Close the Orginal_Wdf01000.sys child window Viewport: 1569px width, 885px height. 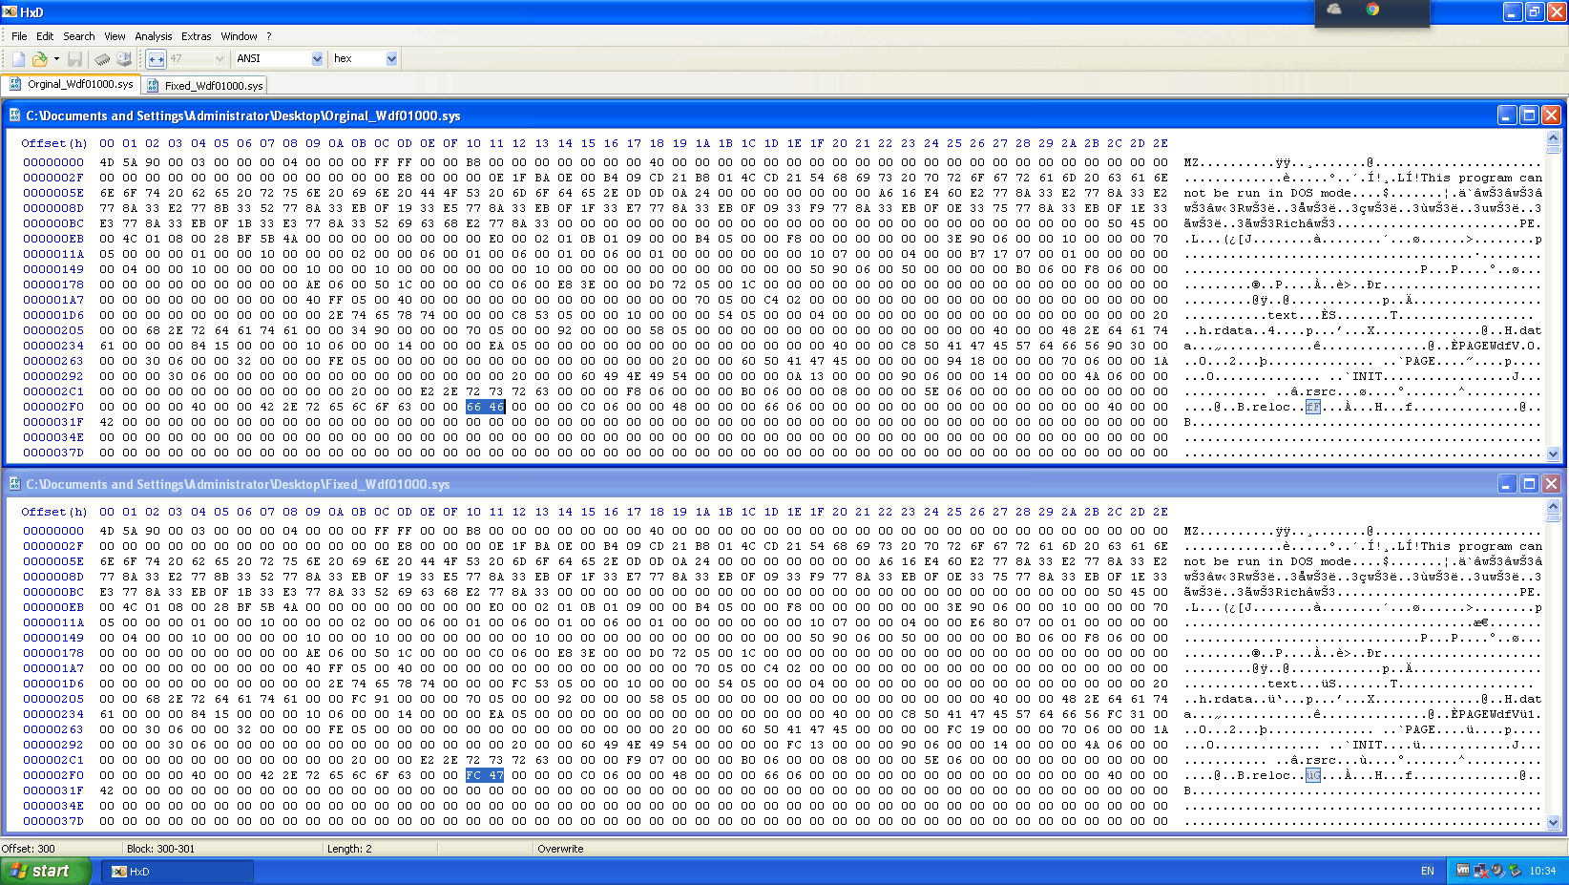[x=1552, y=116]
